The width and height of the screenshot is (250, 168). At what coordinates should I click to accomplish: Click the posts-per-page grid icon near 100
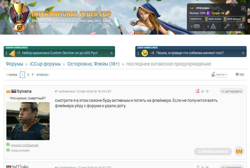click(x=237, y=74)
